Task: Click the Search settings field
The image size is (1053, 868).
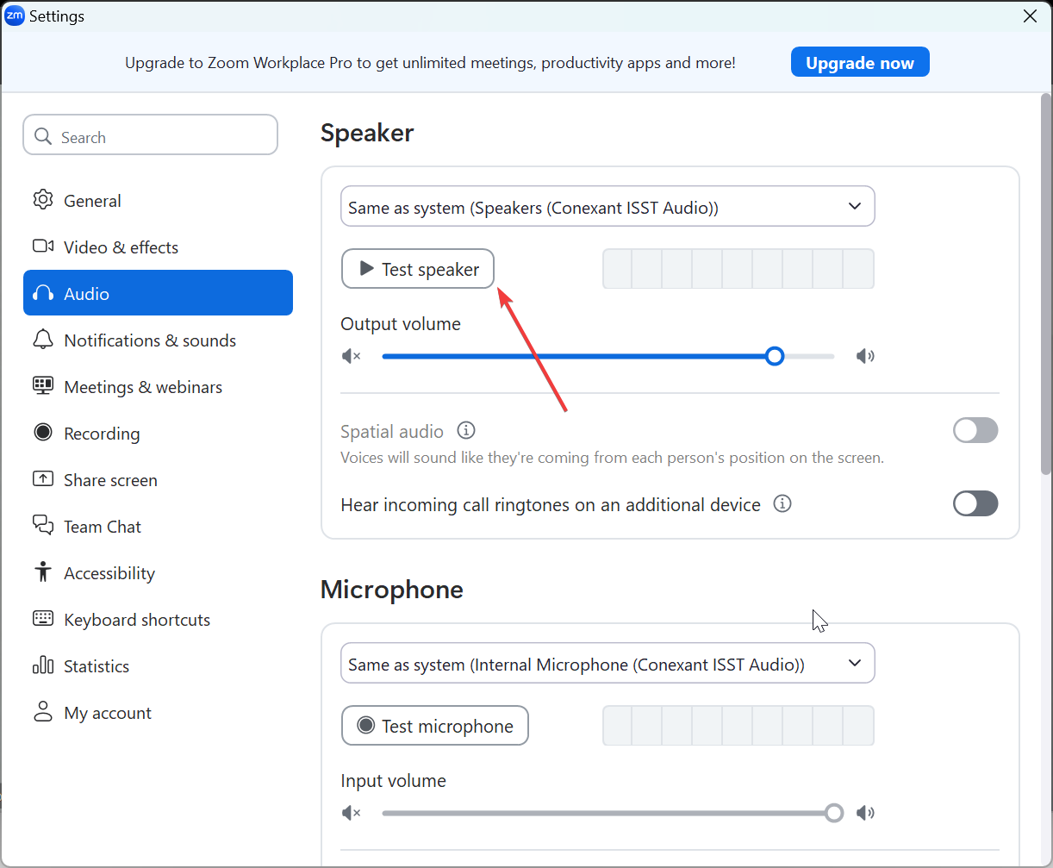Action: click(x=164, y=137)
